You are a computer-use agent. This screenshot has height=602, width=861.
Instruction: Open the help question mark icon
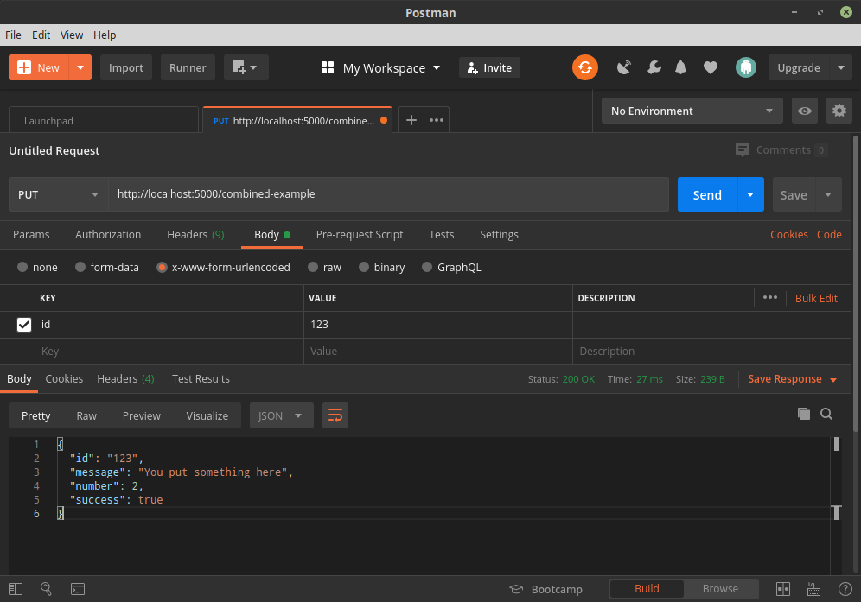(x=845, y=589)
